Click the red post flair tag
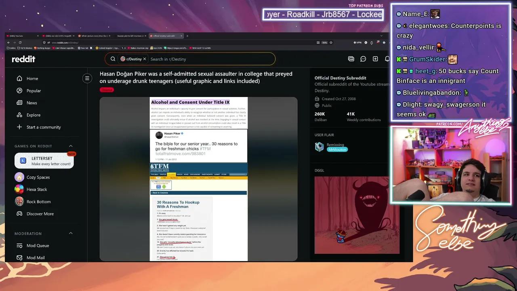This screenshot has height=291, width=517. coord(107,90)
